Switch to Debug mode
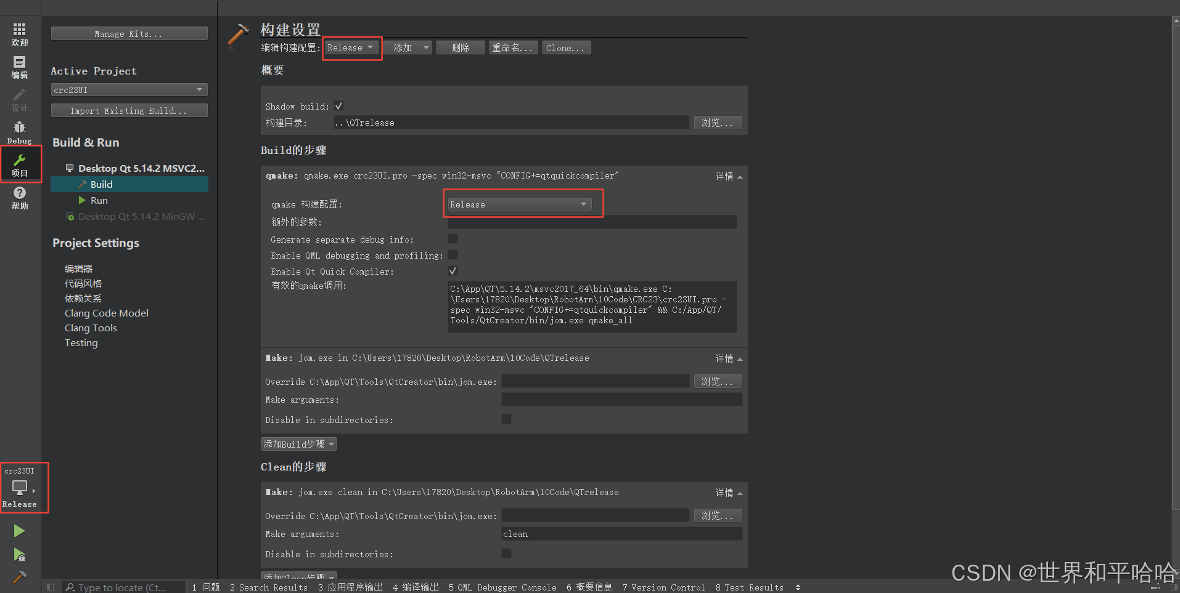Viewport: 1180px width, 593px height. [19, 131]
